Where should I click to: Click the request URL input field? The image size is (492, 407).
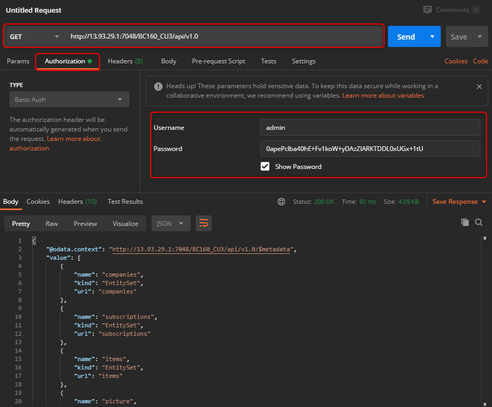(x=224, y=37)
